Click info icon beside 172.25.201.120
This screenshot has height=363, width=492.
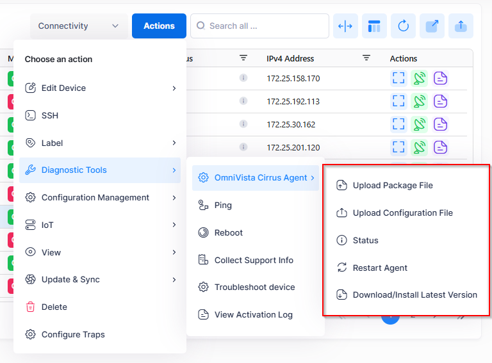coord(243,147)
